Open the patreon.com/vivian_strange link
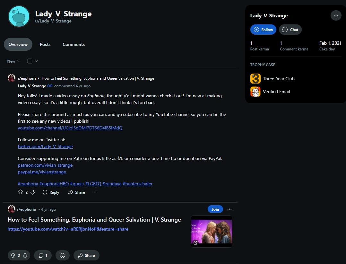Image resolution: width=346 pixels, height=264 pixels. [x=45, y=165]
